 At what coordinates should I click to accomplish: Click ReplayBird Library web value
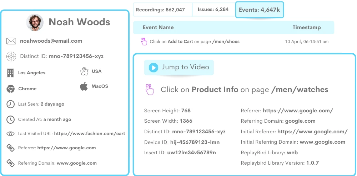point(292,153)
